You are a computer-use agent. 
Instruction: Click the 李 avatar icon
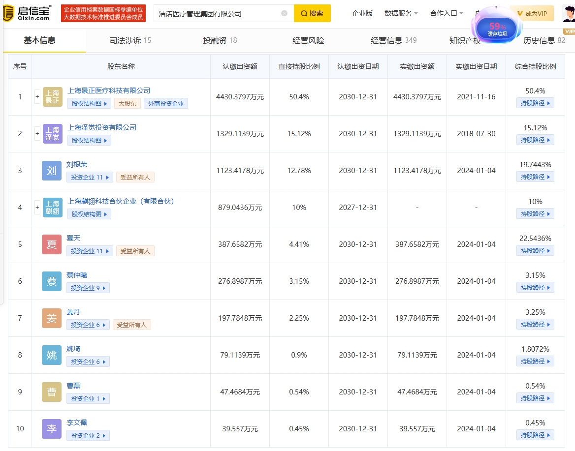click(52, 429)
